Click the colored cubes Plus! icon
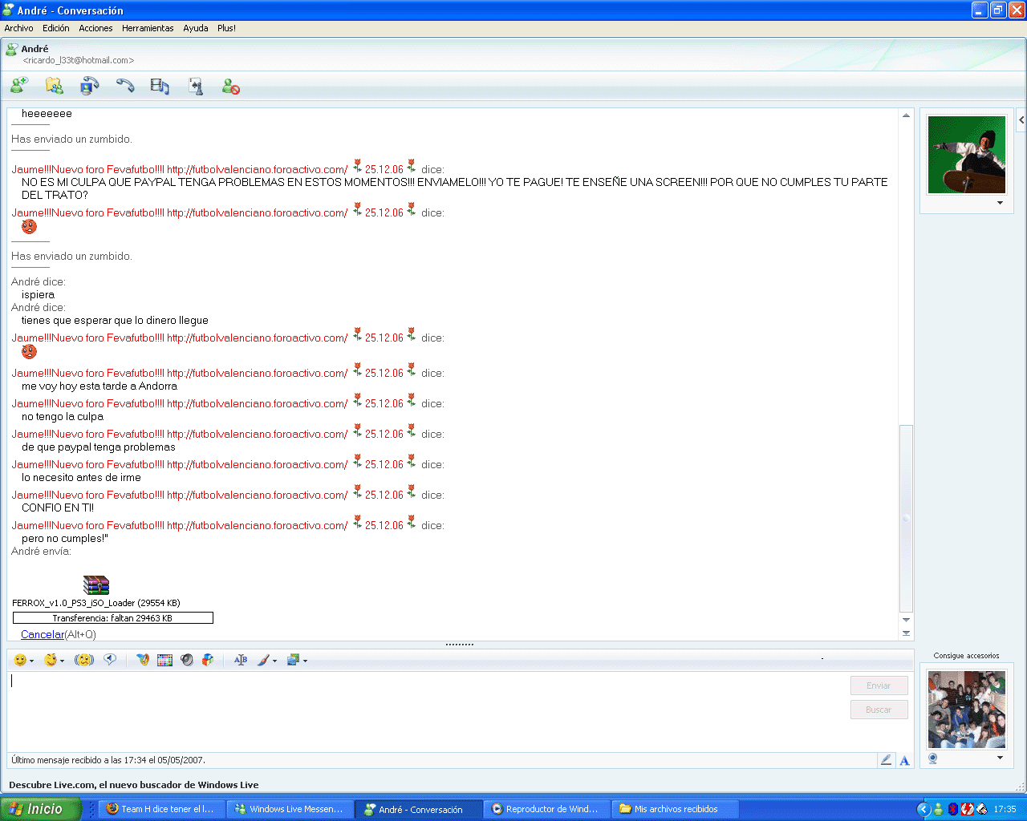This screenshot has height=821, width=1027. [x=208, y=660]
